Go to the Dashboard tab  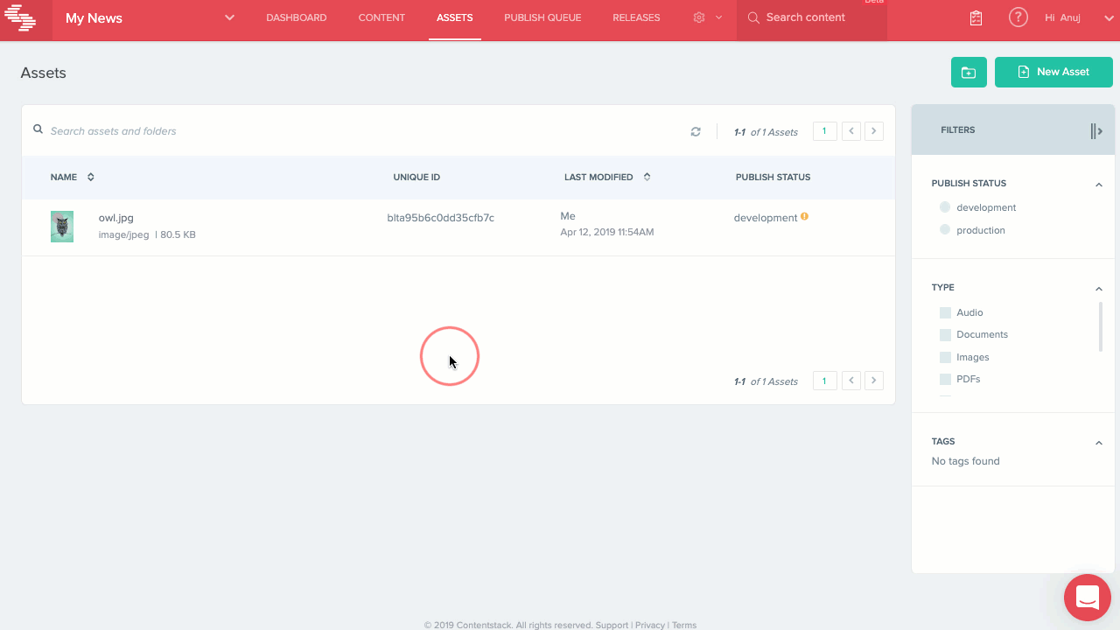click(x=297, y=17)
